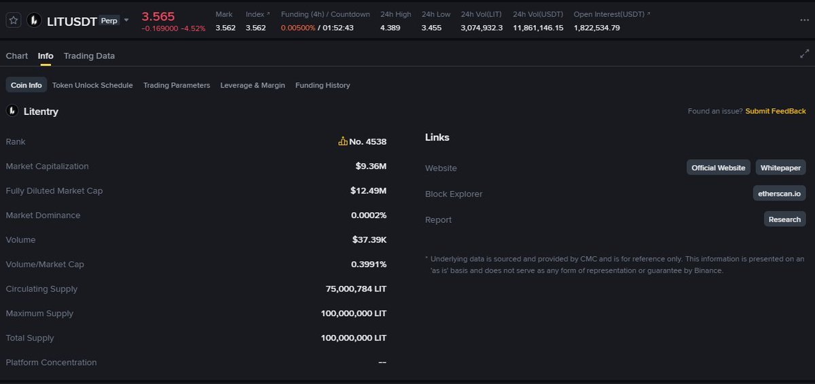The height and width of the screenshot is (384, 815).
Task: Click the Open Interest(USDT) header link
Action: click(612, 14)
